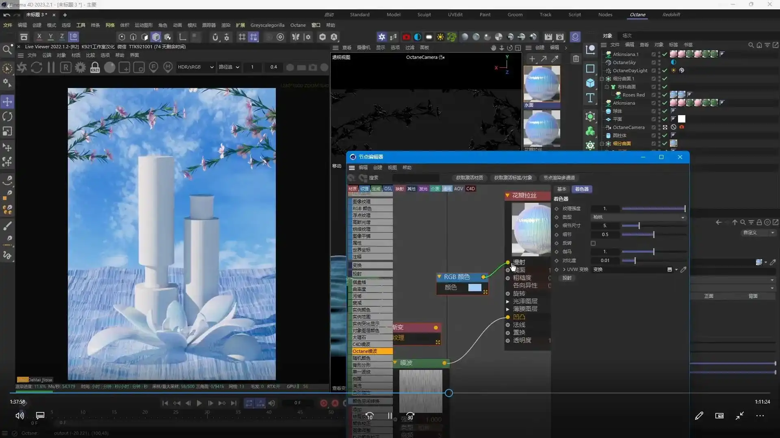780x438 pixels.
Task: Select the Scale tool in the left toolbar
Action: tap(7, 131)
